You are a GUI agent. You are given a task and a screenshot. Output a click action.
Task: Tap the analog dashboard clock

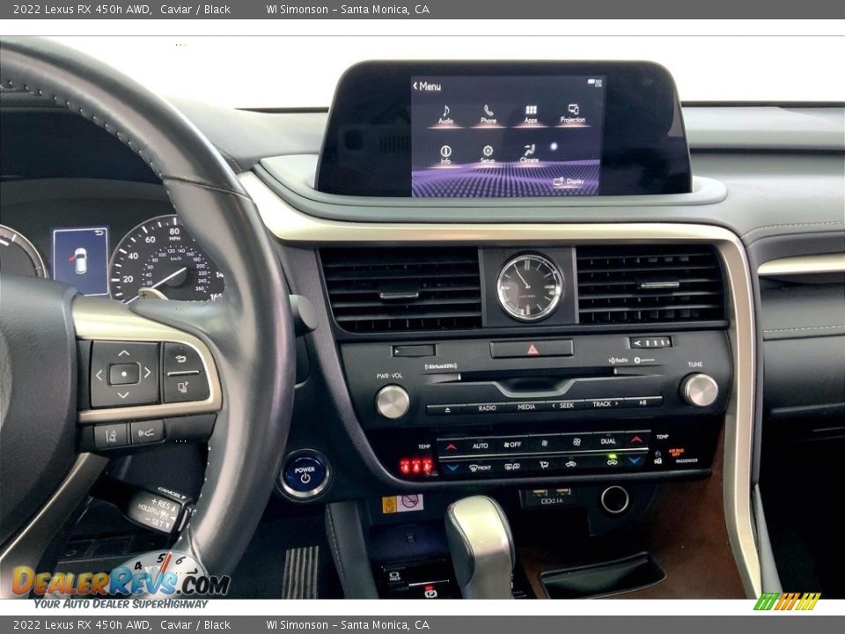pos(530,287)
